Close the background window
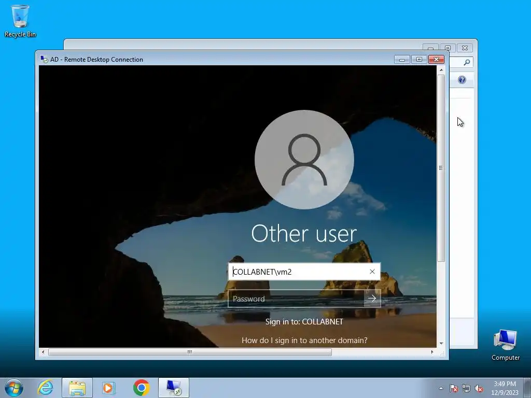 465,48
